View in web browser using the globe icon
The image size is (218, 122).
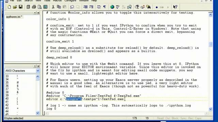pos(112,7)
